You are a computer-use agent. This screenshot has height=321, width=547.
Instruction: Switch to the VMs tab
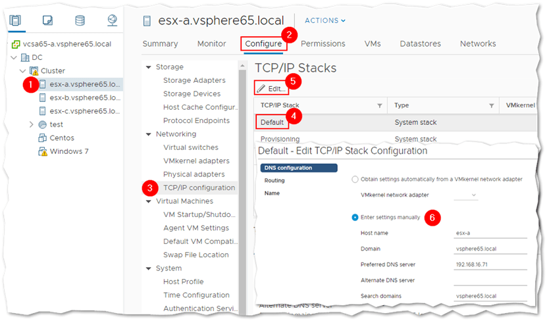(x=373, y=43)
